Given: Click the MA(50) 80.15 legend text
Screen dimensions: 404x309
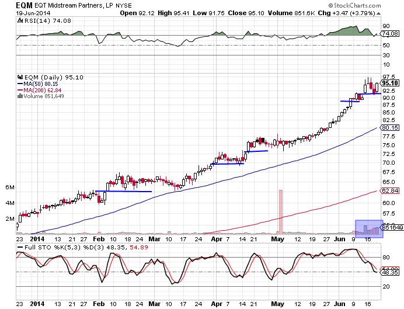Looking at the screenshot, I should tap(41, 84).
